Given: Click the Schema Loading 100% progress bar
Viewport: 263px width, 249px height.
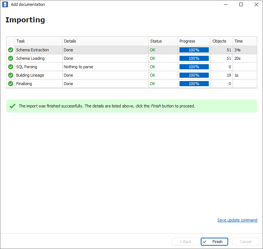Looking at the screenshot, I should tap(194, 58).
